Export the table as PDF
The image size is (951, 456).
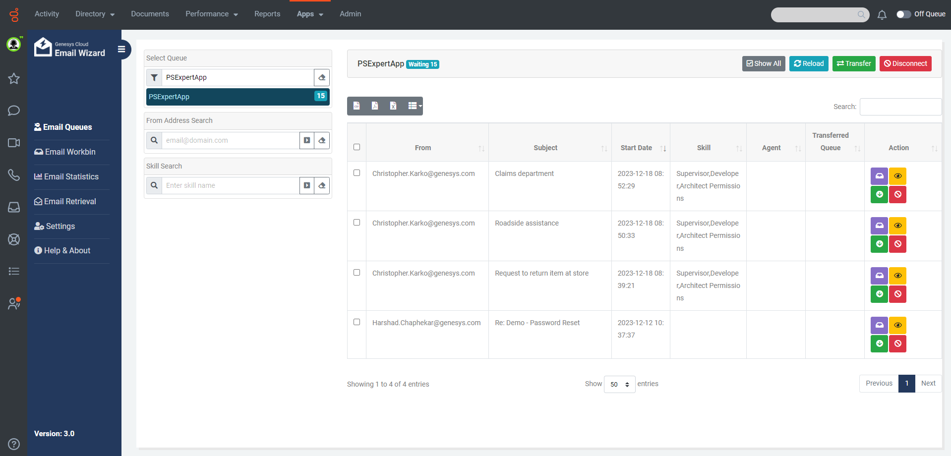click(x=375, y=106)
